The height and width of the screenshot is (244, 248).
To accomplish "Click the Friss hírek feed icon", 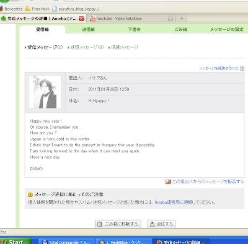I will pos(28,9).
